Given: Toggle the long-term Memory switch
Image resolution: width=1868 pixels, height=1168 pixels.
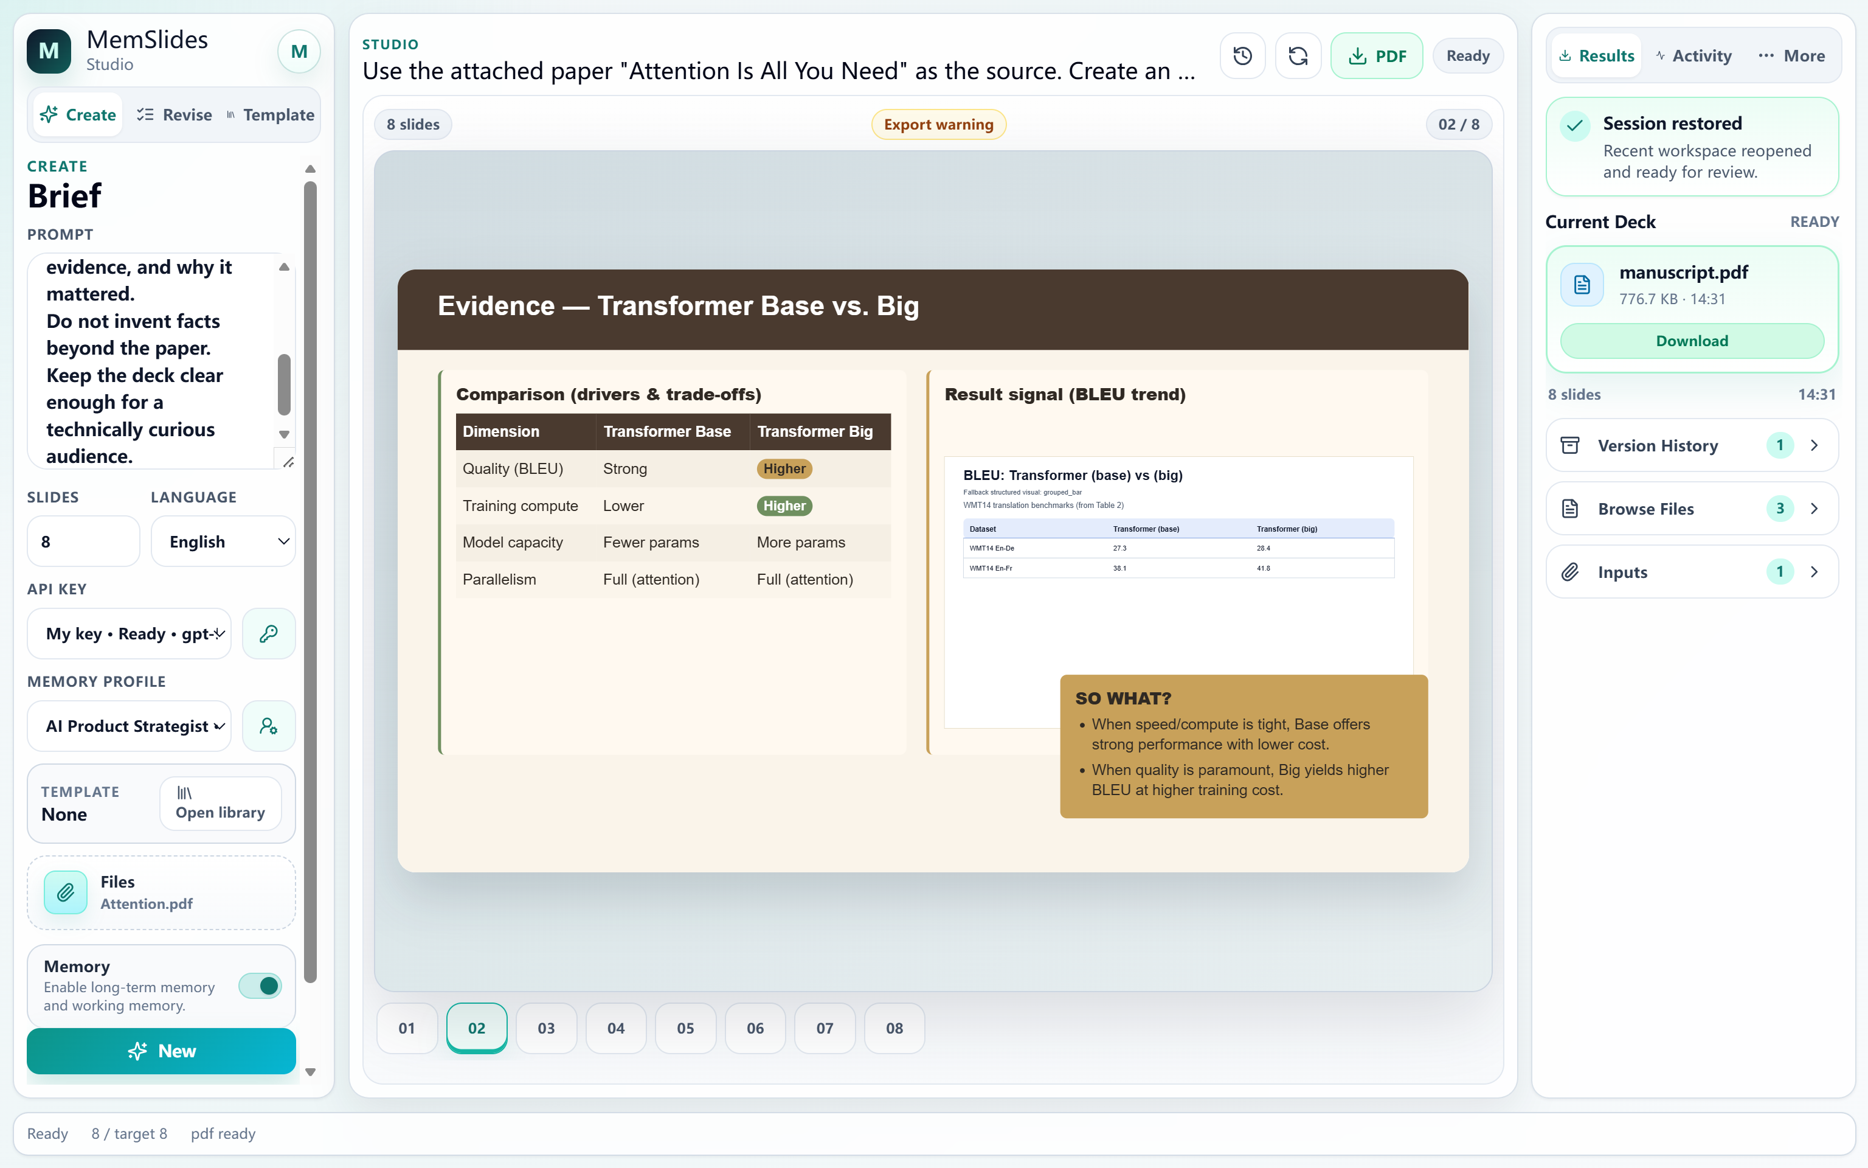Looking at the screenshot, I should coord(260,985).
